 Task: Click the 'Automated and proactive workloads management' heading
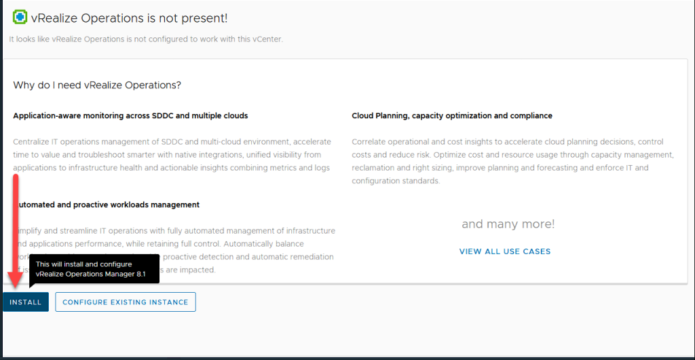[x=109, y=204]
